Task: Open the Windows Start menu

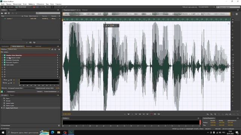Action: (x=3, y=132)
